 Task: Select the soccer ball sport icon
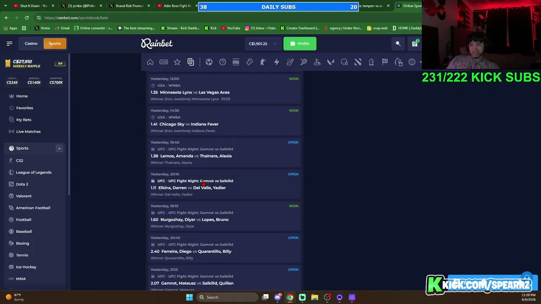209,62
